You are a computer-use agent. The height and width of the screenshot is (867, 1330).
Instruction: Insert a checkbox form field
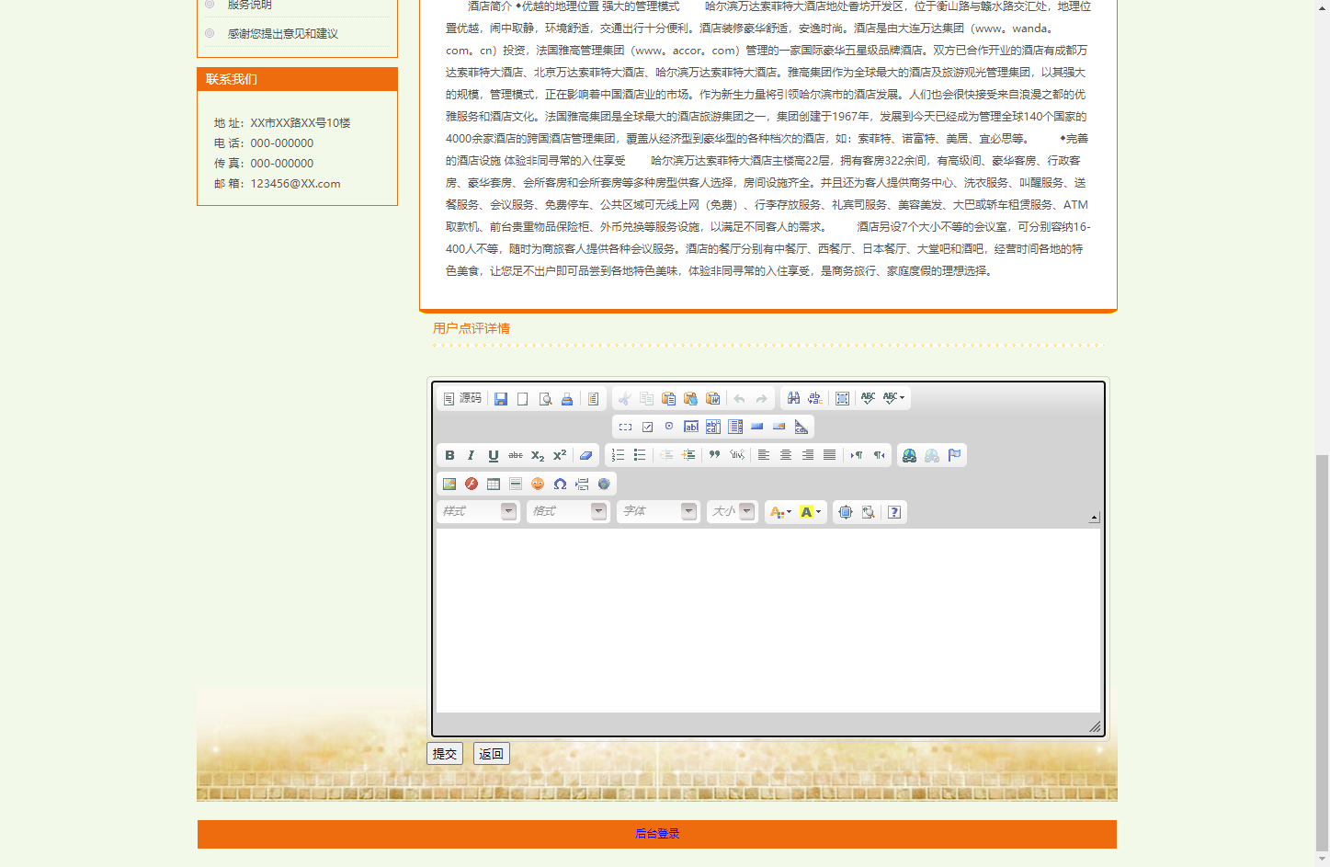coord(647,427)
